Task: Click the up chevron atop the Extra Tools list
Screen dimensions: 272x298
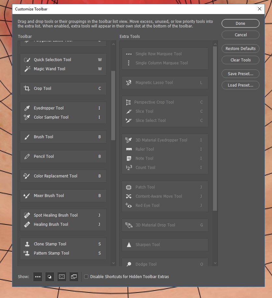Action: [215, 43]
